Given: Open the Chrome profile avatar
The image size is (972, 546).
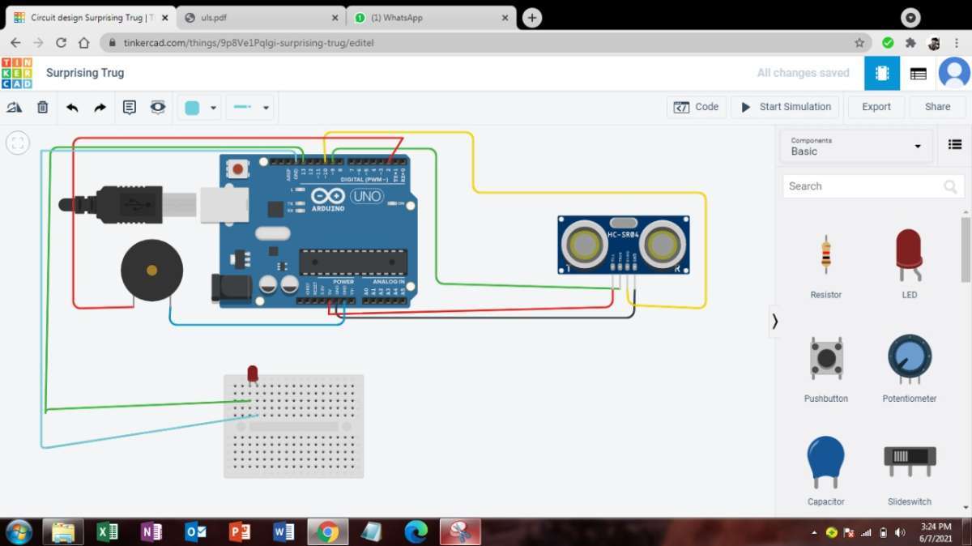Looking at the screenshot, I should pos(933,42).
